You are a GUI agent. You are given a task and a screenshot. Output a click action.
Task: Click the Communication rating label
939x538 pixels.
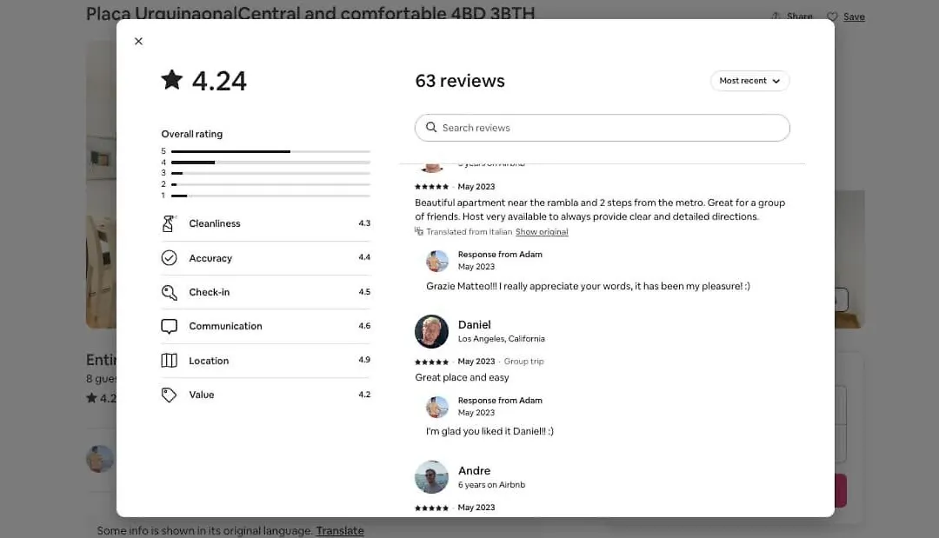coord(226,326)
